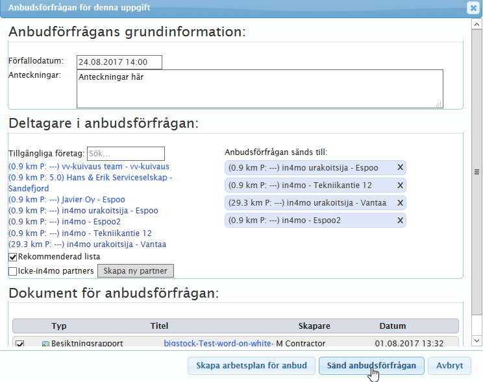Cancel with the Avbryt button
Image resolution: width=483 pixels, height=382 pixels.
coord(449,366)
